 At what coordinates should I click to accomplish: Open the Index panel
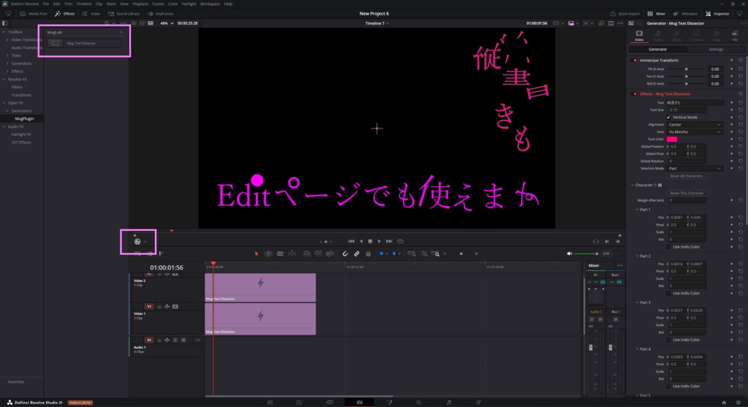click(91, 14)
